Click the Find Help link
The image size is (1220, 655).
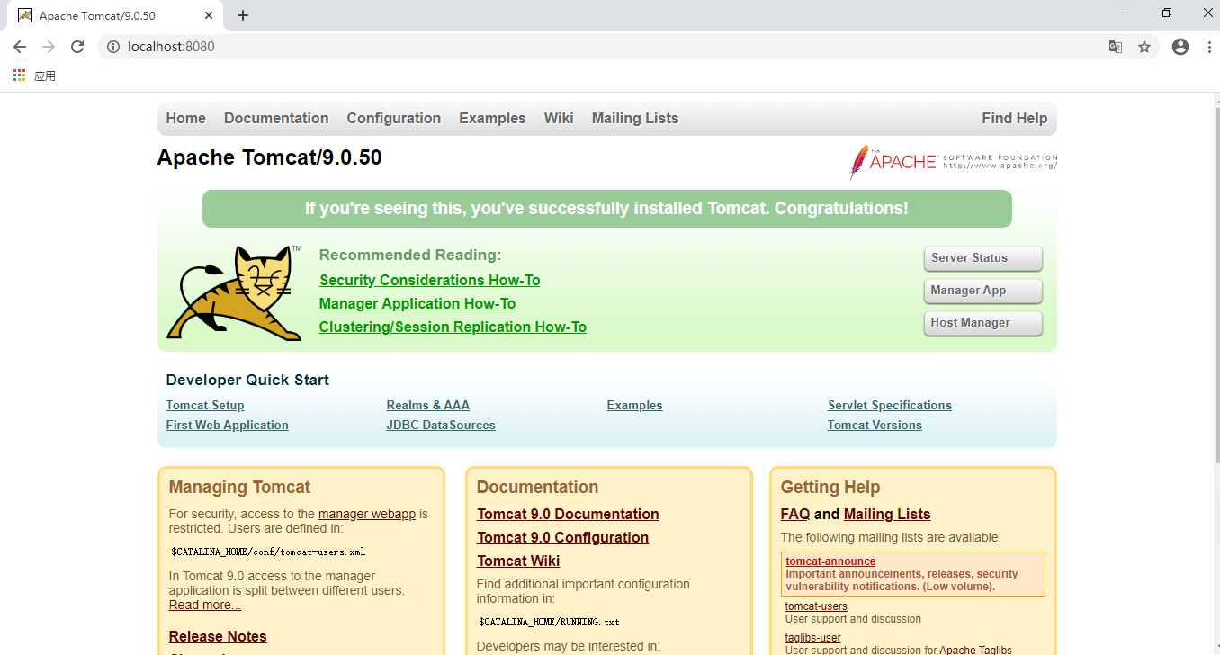(x=1014, y=118)
